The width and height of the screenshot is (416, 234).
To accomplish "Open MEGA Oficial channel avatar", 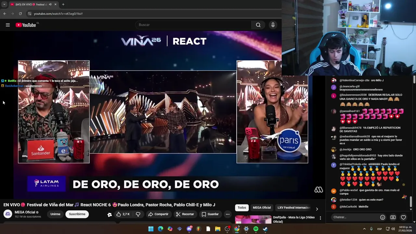I will [x=8, y=214].
